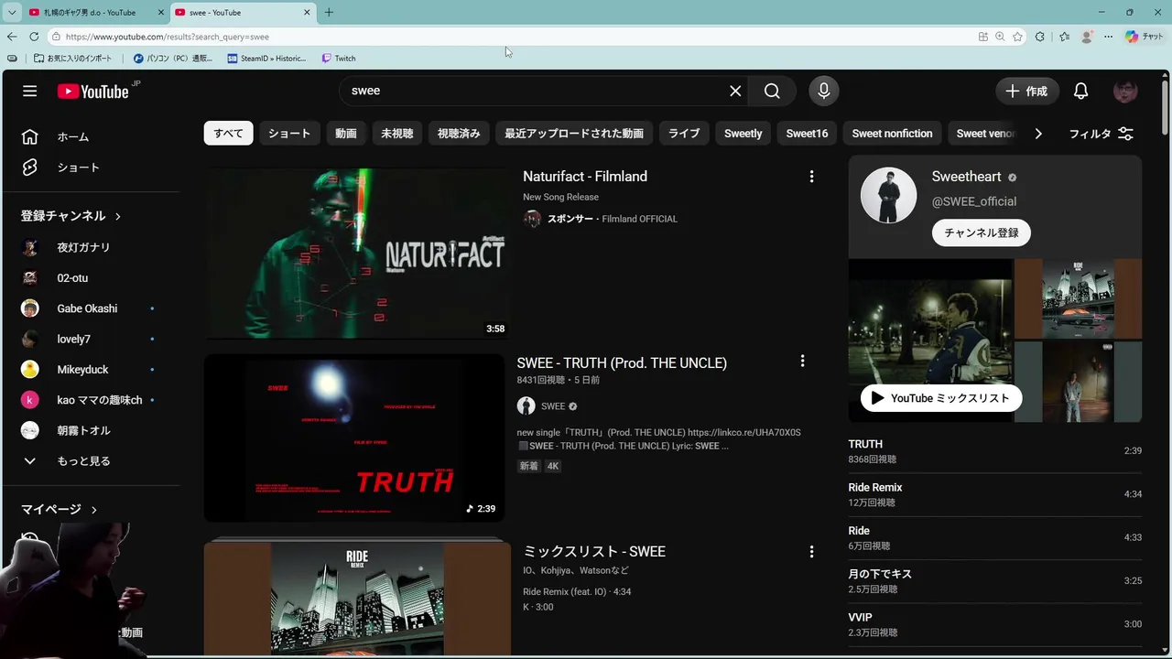The width and height of the screenshot is (1172, 659).
Task: Open the Filmland OFFICIAL sponsor link
Action: pyautogui.click(x=639, y=219)
